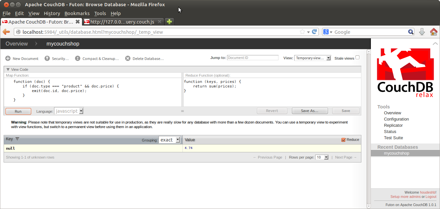440x209 pixels.
Task: Close the query.couch.js tab
Action: (x=160, y=22)
